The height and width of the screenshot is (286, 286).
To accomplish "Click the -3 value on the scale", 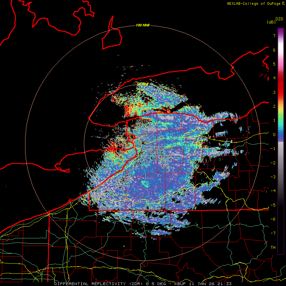I will (273, 177).
